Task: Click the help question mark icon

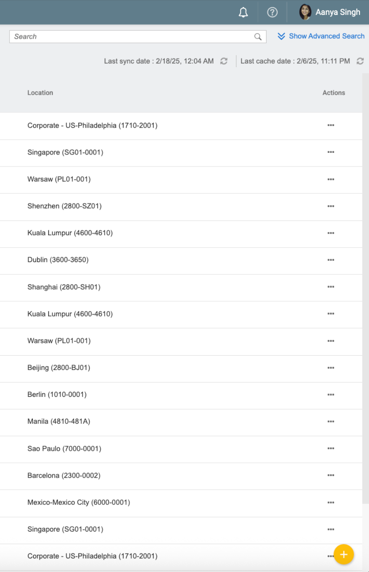Action: (x=272, y=12)
